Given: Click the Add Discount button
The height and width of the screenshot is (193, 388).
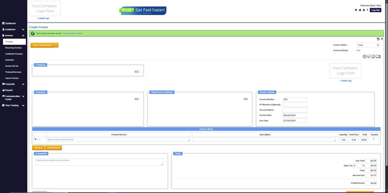Looking at the screenshot, I should (x=53, y=147).
